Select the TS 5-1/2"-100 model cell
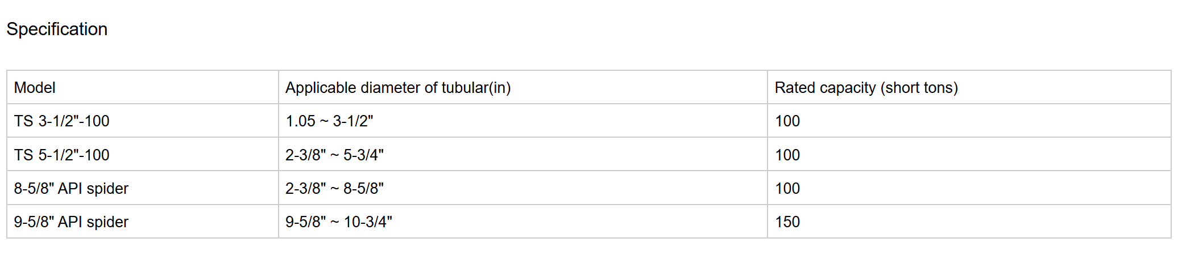This screenshot has height=255, width=1178. (x=61, y=155)
